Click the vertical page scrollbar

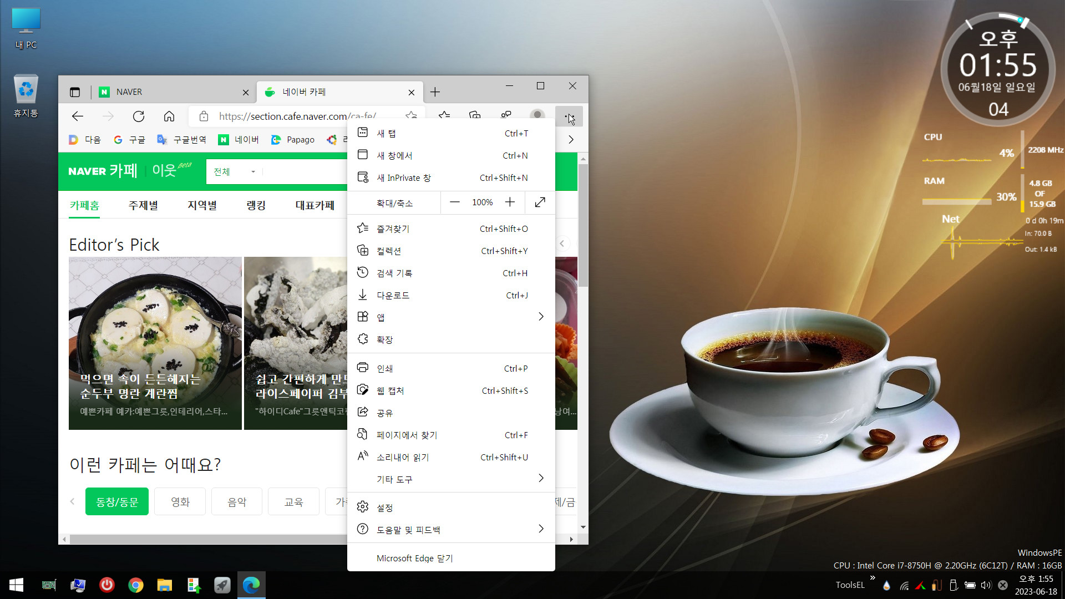click(583, 225)
